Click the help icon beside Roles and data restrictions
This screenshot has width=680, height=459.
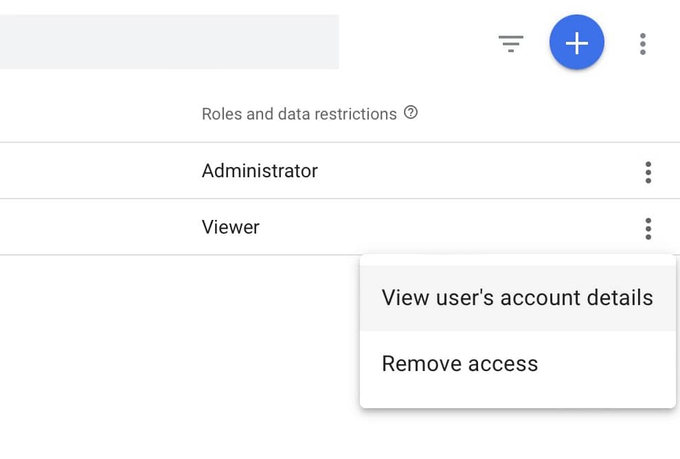click(x=410, y=113)
